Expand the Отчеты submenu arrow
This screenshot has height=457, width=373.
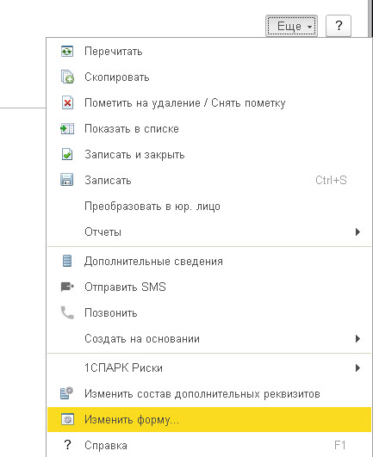pyautogui.click(x=357, y=232)
